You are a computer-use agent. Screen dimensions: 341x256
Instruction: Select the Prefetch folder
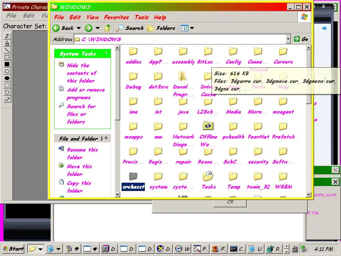283,131
